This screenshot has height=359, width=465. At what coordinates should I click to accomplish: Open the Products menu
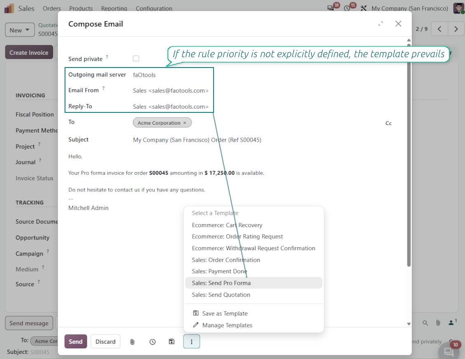click(81, 8)
